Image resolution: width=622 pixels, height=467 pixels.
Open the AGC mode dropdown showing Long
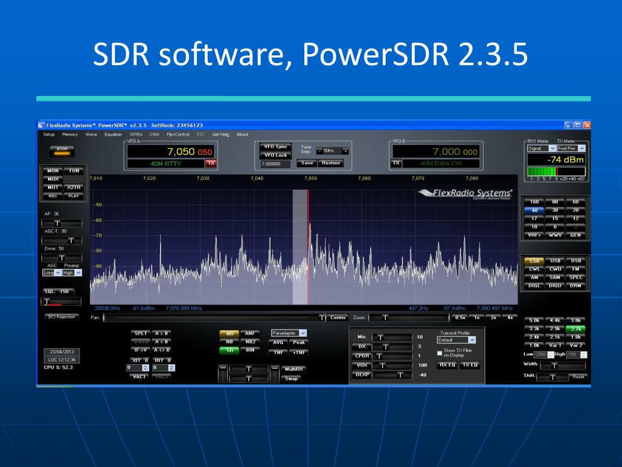(52, 273)
